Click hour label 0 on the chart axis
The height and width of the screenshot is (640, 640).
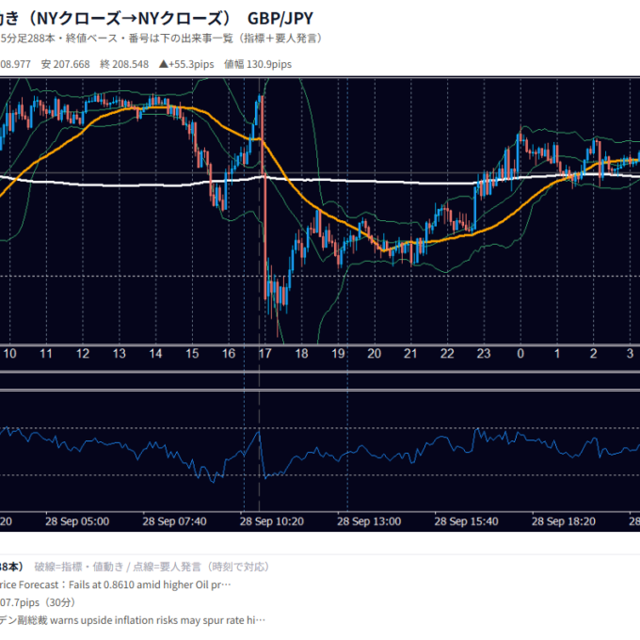pos(520,354)
